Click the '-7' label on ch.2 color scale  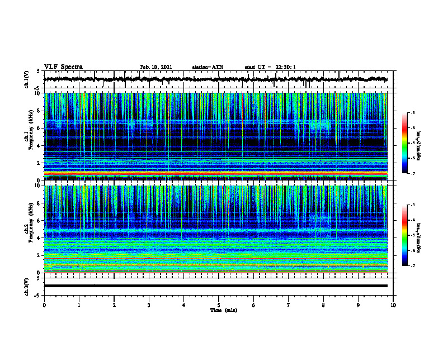(x=412, y=265)
